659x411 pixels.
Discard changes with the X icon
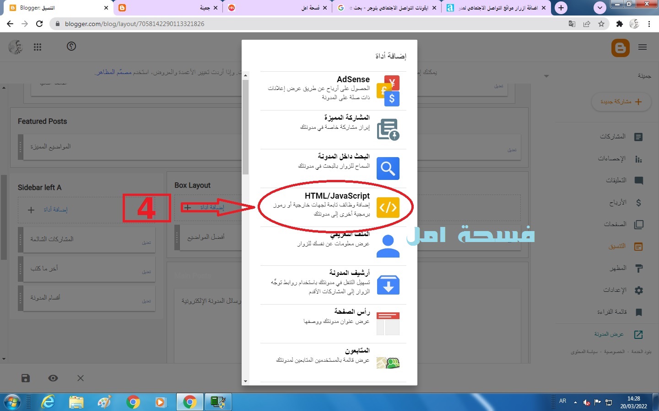[x=81, y=378]
